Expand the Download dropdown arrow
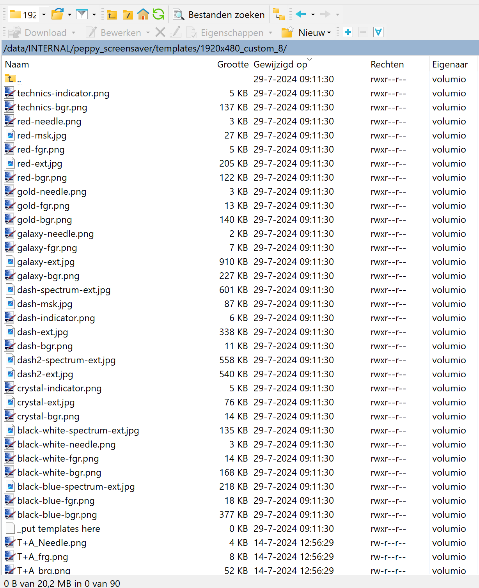 click(73, 33)
